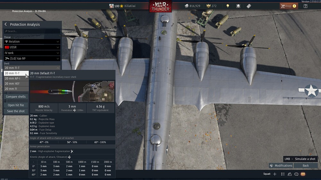Click the Compare shells button

[x=16, y=97]
